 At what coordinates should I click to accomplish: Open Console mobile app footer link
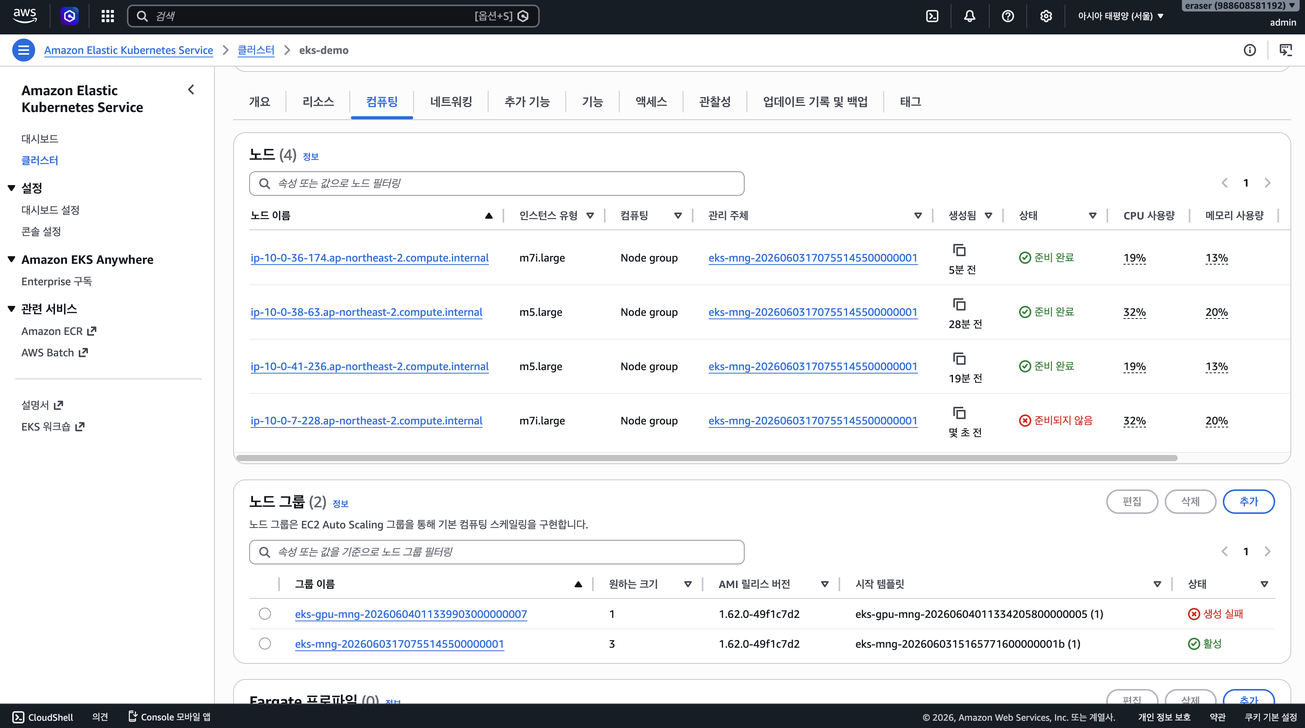click(x=169, y=717)
